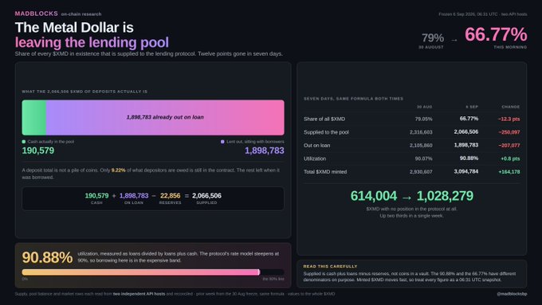Click 'Total $XMD minted' row label
This screenshot has width=542, height=305.
325,172
